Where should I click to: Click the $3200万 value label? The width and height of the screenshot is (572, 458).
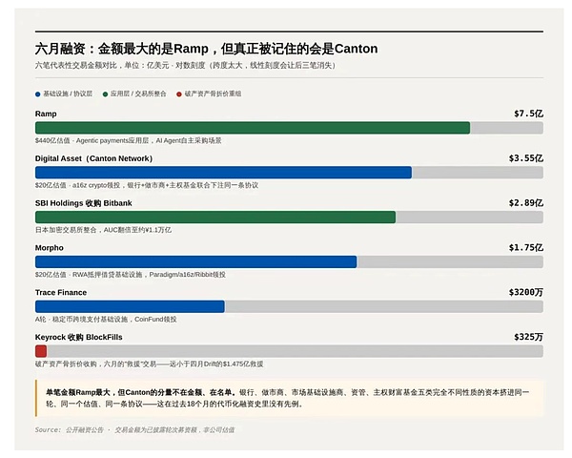tap(526, 292)
